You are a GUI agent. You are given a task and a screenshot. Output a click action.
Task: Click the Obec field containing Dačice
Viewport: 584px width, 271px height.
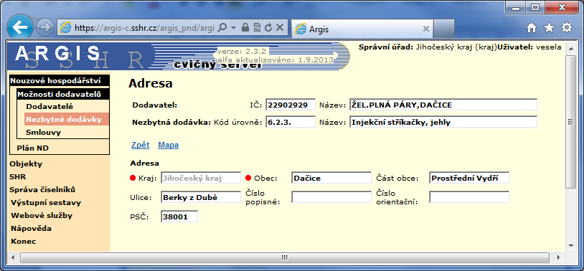331,178
